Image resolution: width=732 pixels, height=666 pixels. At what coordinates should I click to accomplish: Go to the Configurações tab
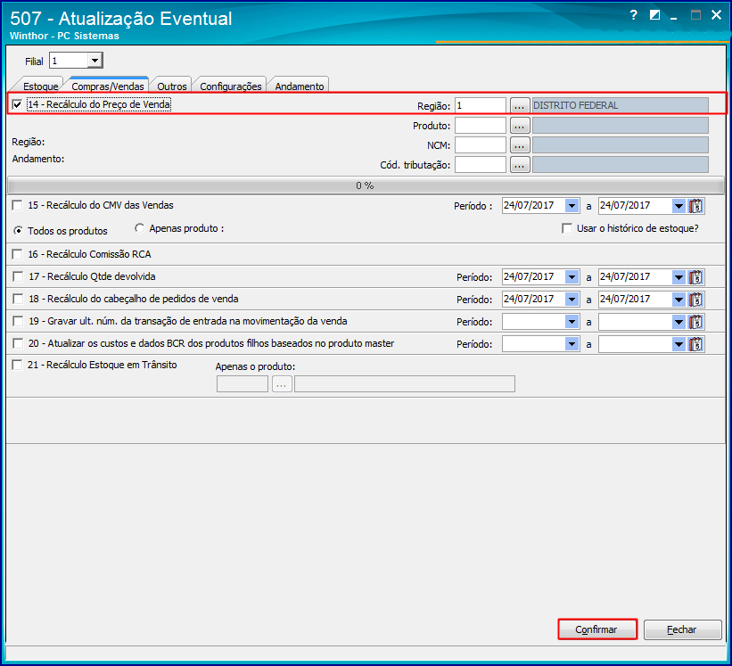(x=231, y=86)
